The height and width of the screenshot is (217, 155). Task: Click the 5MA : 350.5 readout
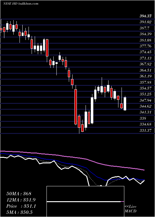[19, 212]
